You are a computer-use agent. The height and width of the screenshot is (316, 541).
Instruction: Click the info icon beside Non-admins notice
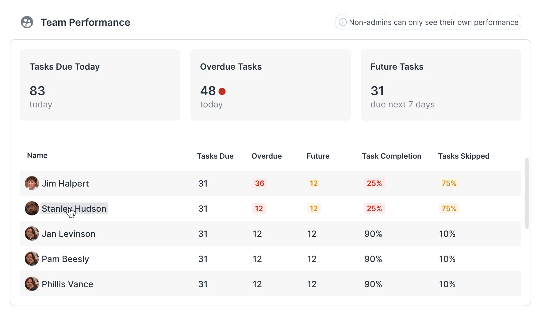pos(343,22)
